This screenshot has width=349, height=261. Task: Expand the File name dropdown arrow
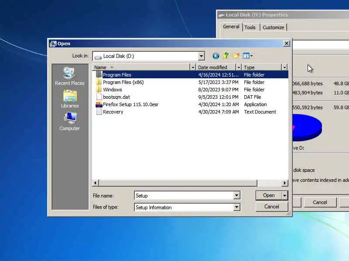(236, 195)
